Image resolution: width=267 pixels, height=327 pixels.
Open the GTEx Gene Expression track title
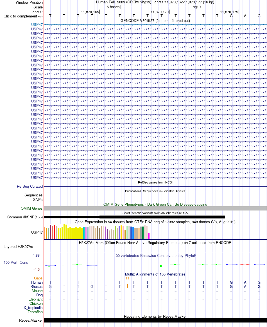(155, 222)
